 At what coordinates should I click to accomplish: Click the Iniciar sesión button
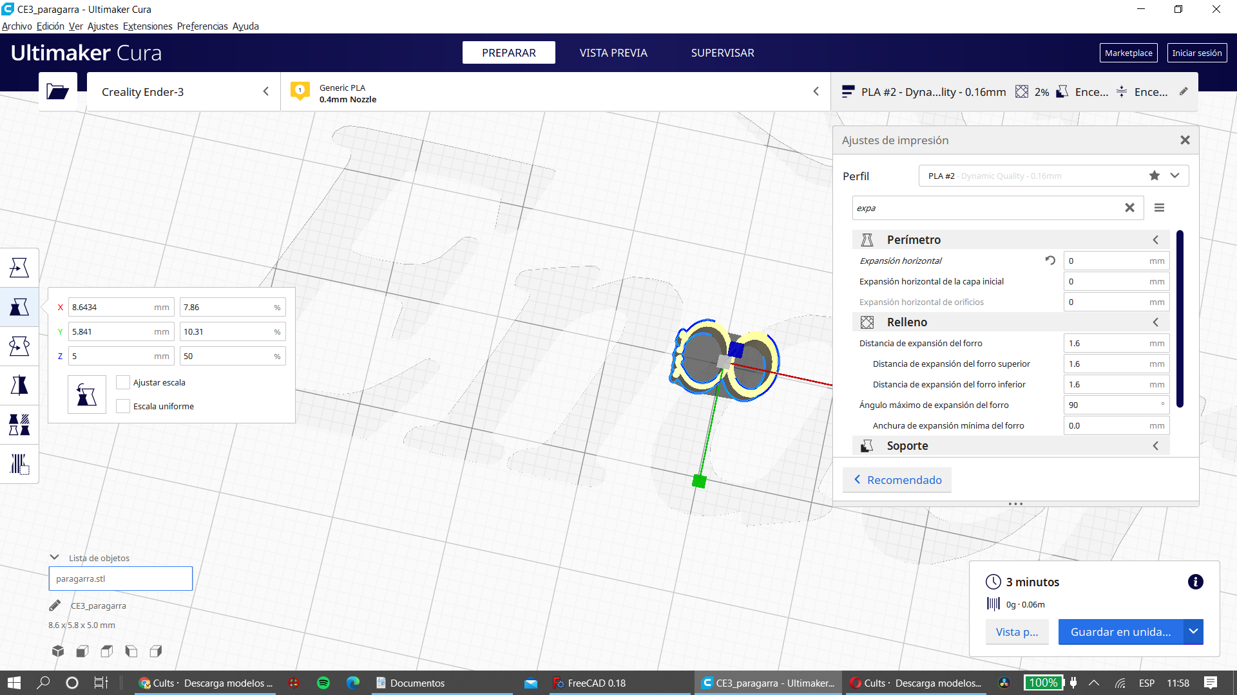(1197, 53)
